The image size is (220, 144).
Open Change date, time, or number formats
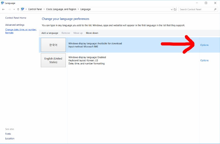tap(21, 31)
